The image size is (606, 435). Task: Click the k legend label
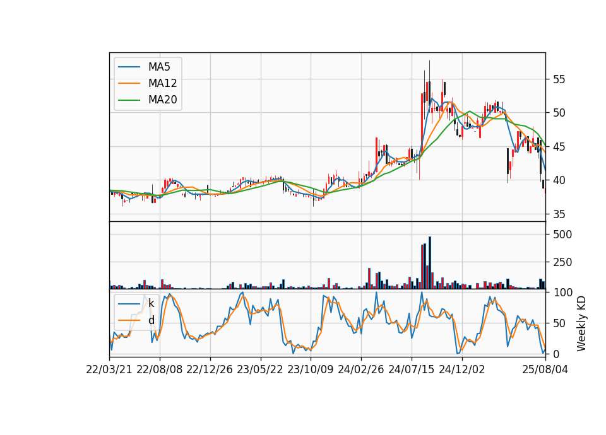pos(151,303)
